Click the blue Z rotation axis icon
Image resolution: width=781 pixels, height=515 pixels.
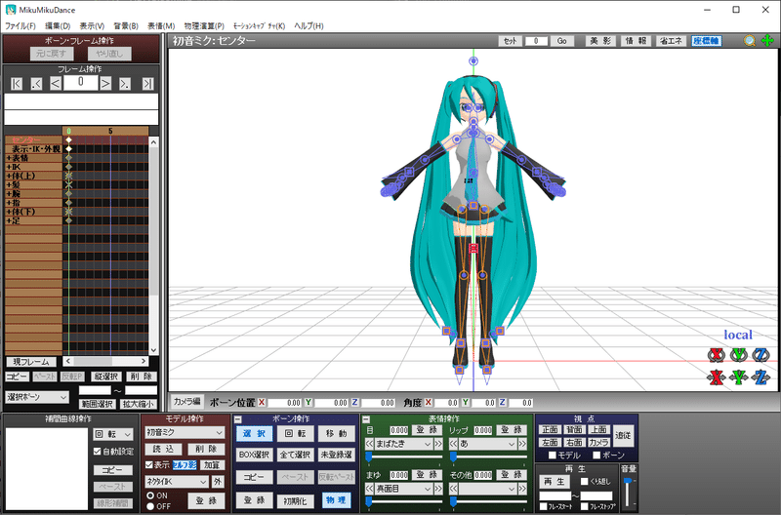click(760, 355)
